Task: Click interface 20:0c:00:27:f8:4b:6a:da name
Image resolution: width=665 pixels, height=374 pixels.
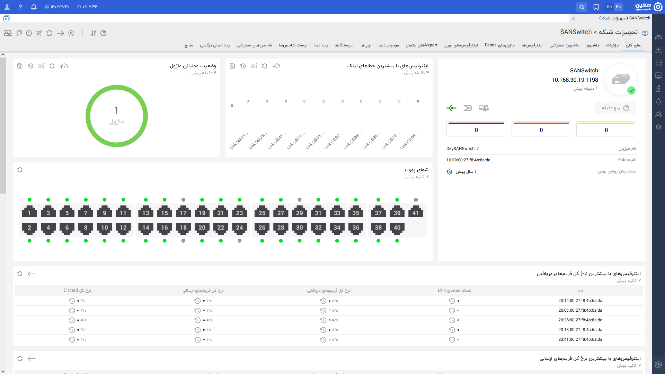Action: [x=580, y=310]
